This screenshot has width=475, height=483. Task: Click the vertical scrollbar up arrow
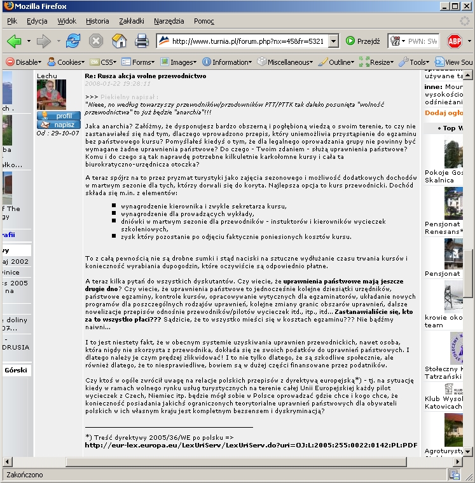[x=468, y=75]
